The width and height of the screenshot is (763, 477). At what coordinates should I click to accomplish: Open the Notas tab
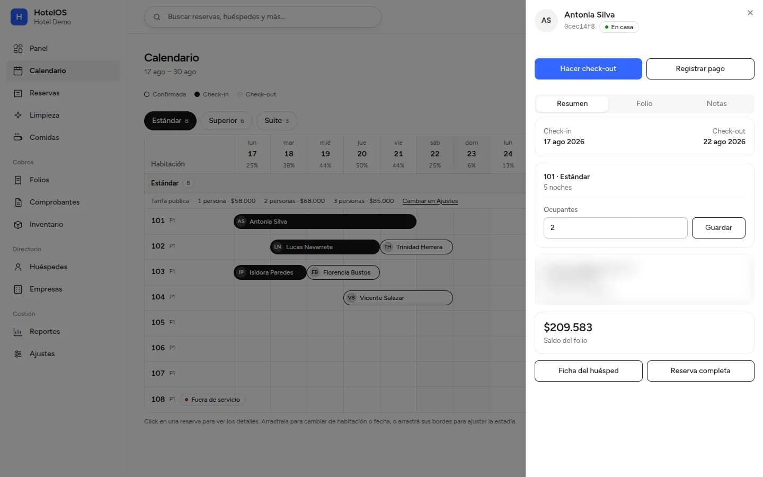[716, 104]
